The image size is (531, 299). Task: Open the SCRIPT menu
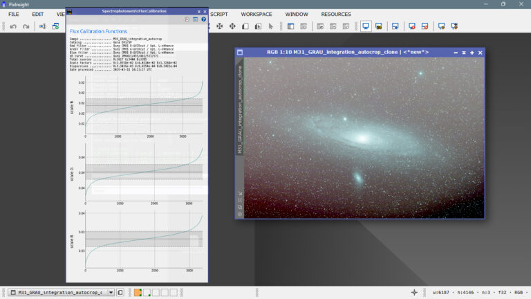tap(218, 15)
